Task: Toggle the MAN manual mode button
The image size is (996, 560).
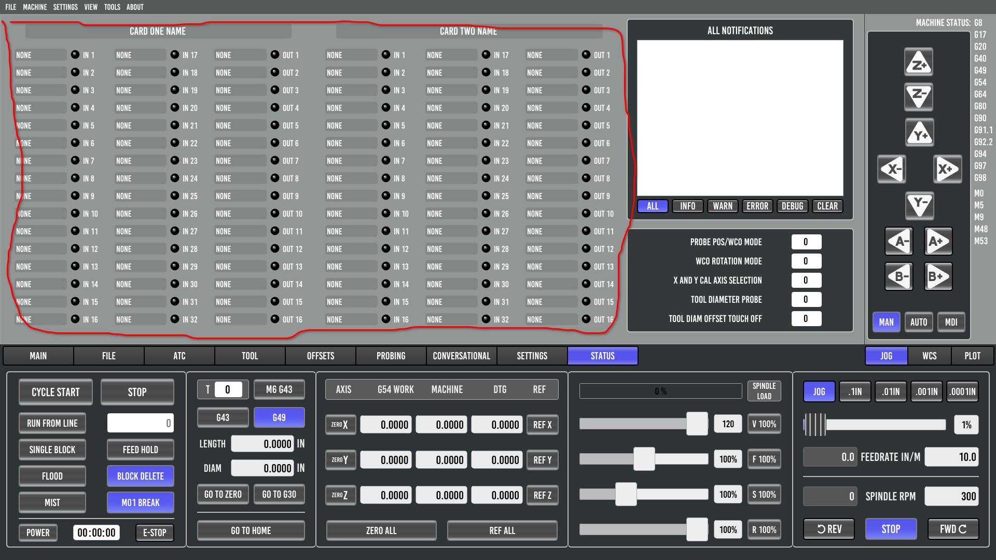Action: [887, 321]
